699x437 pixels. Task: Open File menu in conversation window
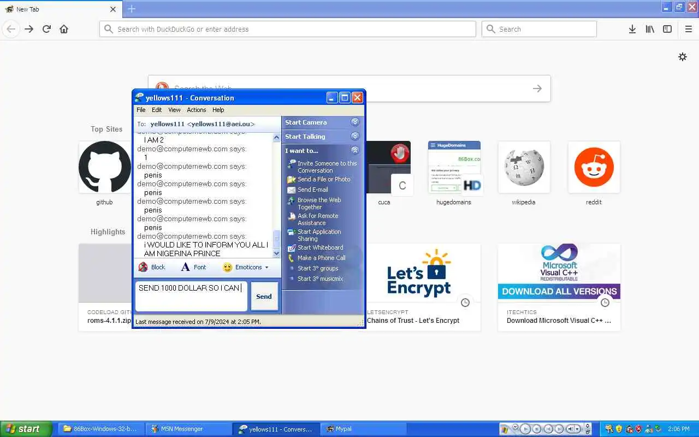(x=141, y=110)
